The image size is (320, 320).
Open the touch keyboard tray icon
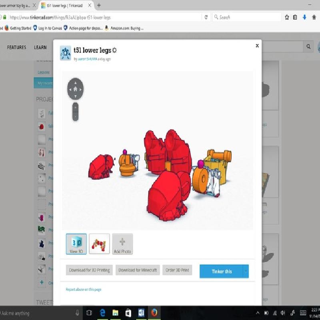pyautogui.click(x=303, y=313)
